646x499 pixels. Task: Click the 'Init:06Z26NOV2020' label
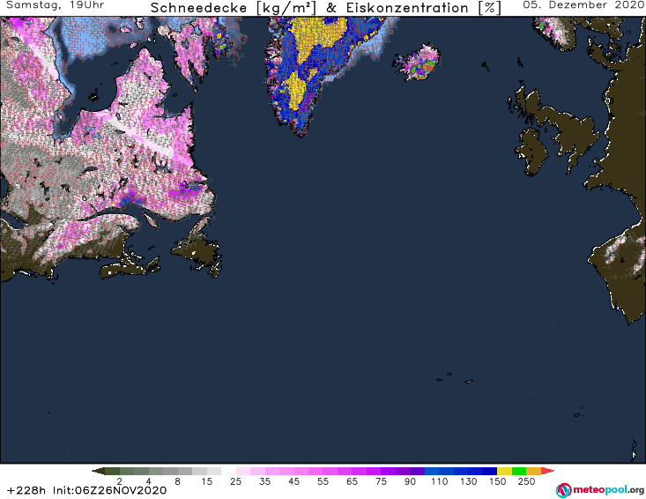tap(109, 490)
